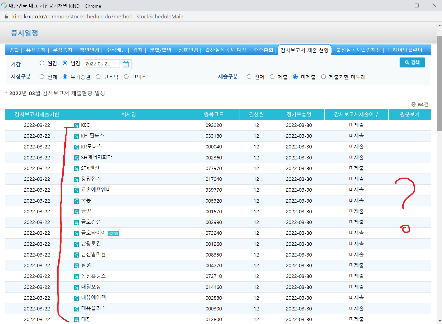Open the 남선알미늄 company link
Viewport: 442px width, 324px height.
pos(94,254)
